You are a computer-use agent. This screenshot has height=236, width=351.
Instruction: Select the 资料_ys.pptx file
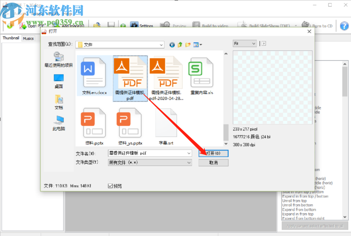(x=130, y=127)
